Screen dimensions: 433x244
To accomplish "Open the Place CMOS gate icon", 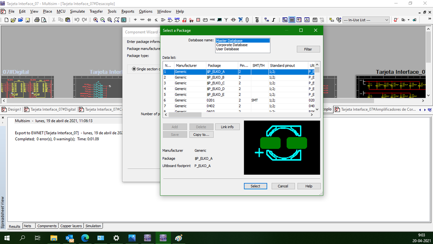I will [x=177, y=20].
